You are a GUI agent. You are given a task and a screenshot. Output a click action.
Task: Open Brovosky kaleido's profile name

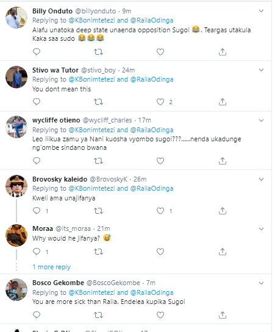click(60, 179)
